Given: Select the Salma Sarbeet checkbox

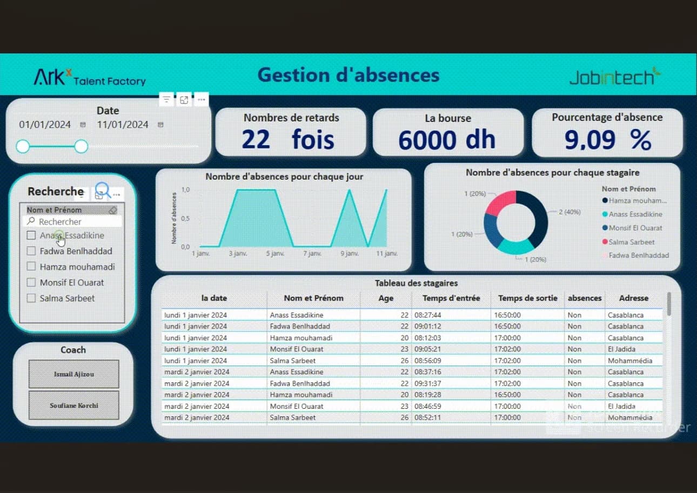Looking at the screenshot, I should [x=31, y=298].
